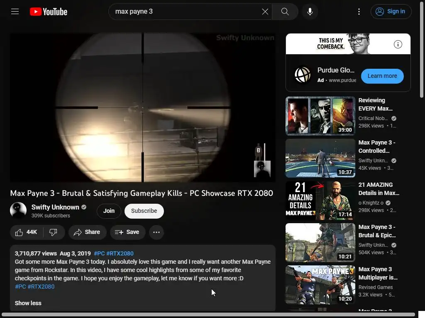Open Max Payne 3 Controlled video thumbnail

pyautogui.click(x=320, y=158)
